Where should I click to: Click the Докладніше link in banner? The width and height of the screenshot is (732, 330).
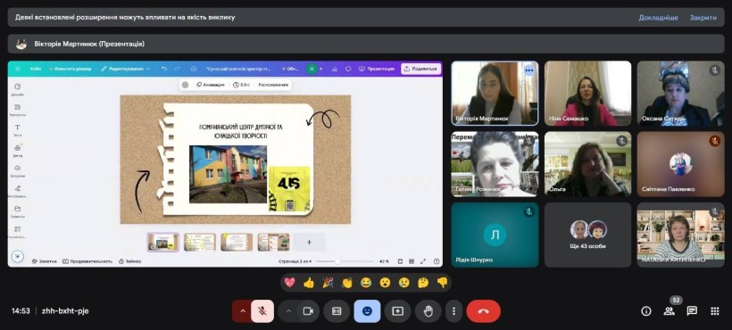(658, 17)
